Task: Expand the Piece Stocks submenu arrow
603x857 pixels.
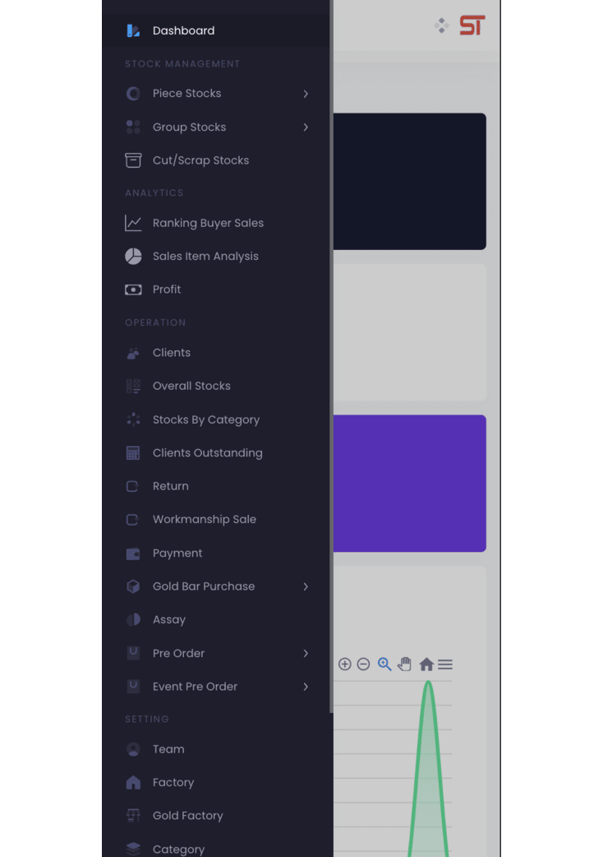Action: pyautogui.click(x=306, y=94)
